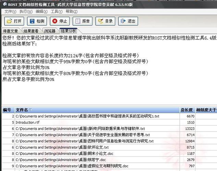Switch to the 结果查看 tab
The height and width of the screenshot is (171, 217).
[31, 31]
